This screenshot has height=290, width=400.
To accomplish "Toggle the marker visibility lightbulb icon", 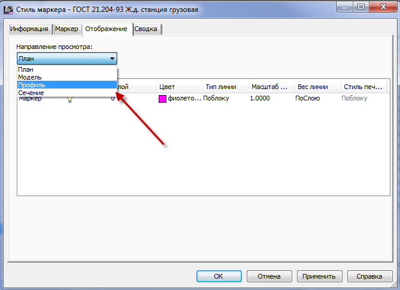I will point(69,100).
